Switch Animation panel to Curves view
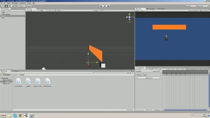 (157, 110)
